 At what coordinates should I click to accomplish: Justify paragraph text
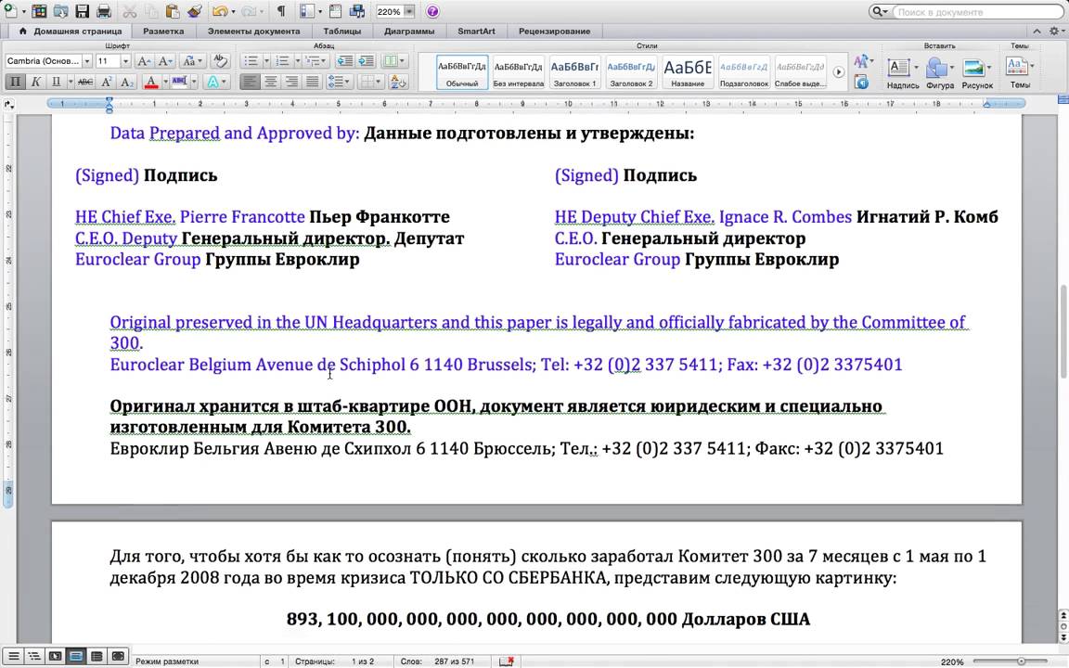pos(312,82)
